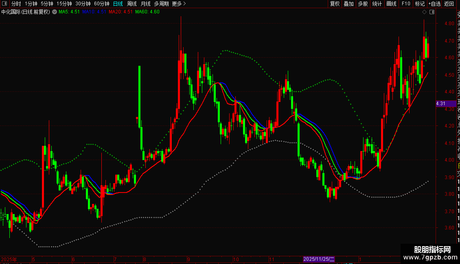Click the diamond marker icon above the chart
The image size is (460, 264).
(424, 12)
